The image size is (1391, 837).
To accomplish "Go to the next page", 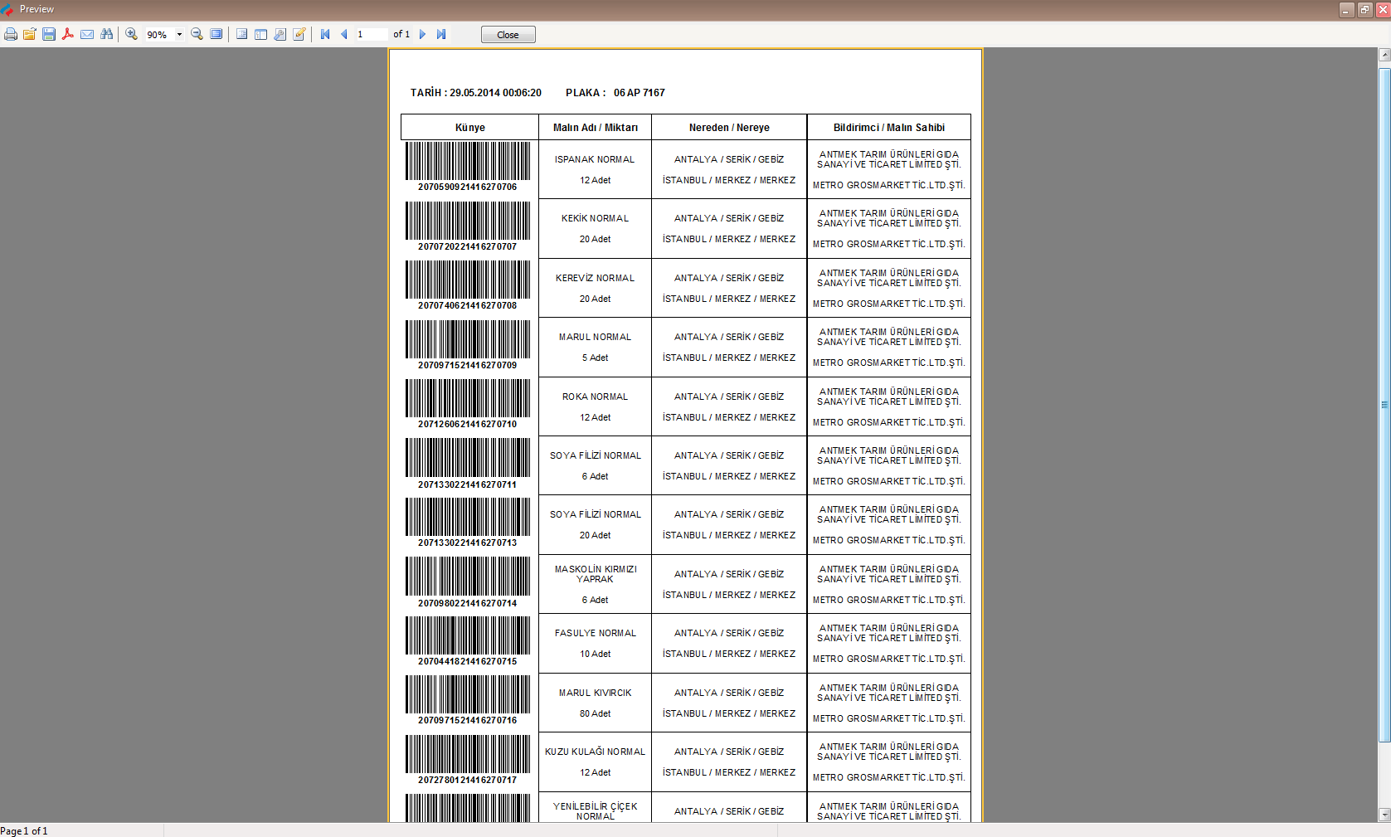I will [x=422, y=34].
